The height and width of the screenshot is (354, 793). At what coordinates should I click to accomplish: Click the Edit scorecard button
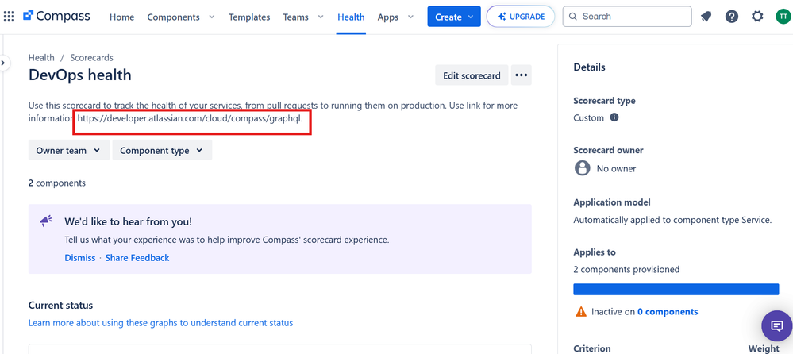[x=472, y=75]
